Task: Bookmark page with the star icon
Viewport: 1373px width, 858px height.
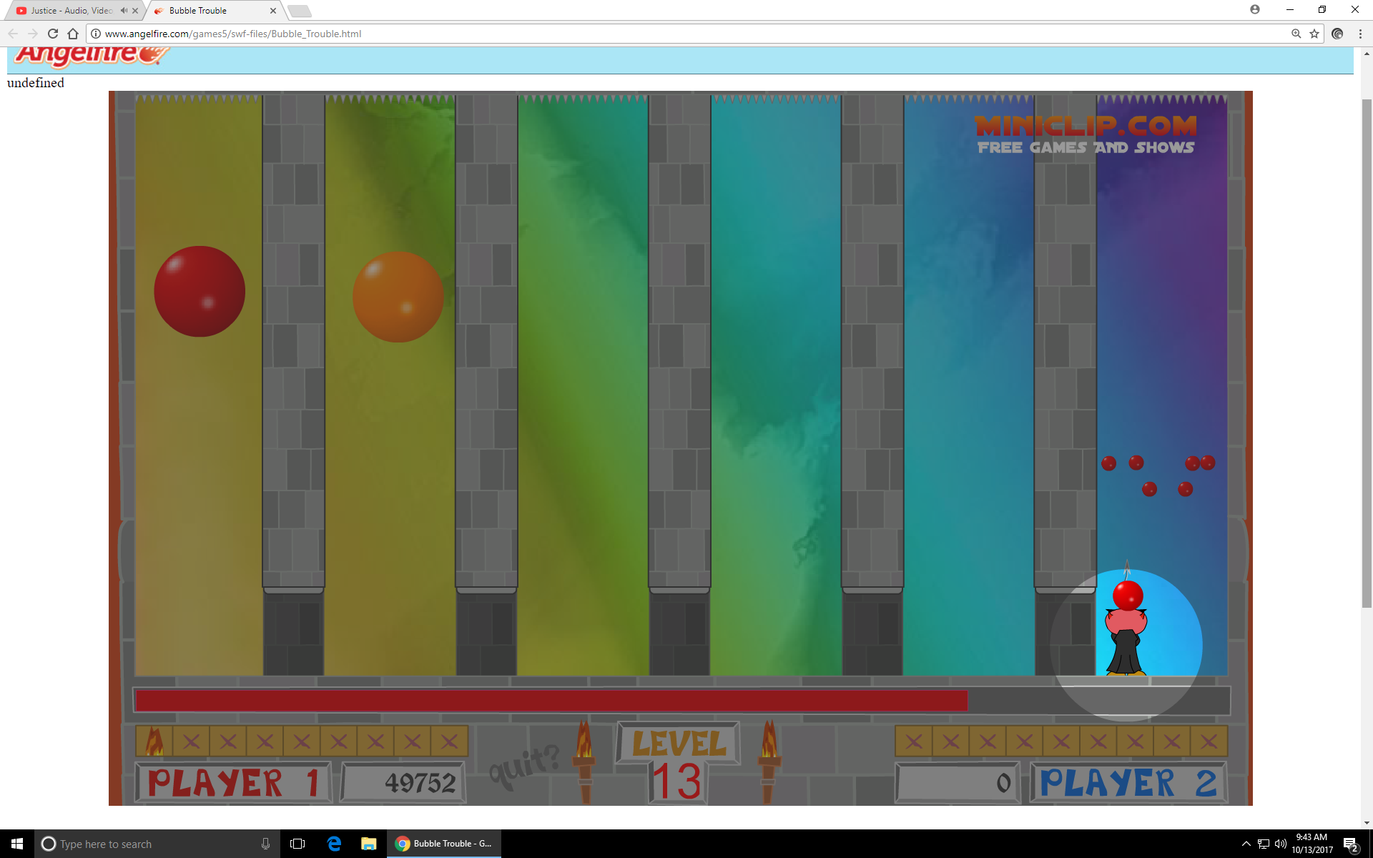Action: coord(1314,34)
